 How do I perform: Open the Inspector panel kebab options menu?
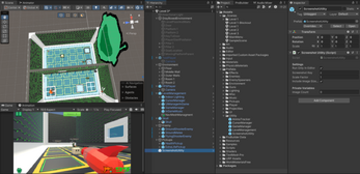357,3
